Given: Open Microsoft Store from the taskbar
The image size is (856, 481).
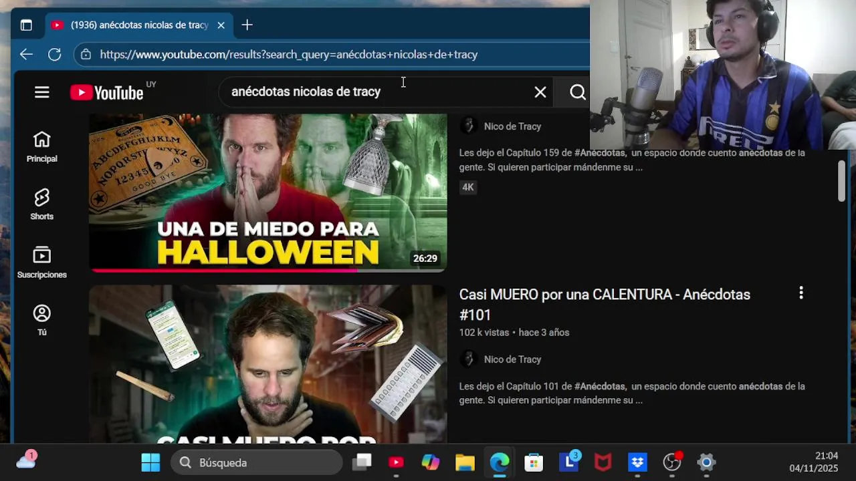Looking at the screenshot, I should click(534, 462).
